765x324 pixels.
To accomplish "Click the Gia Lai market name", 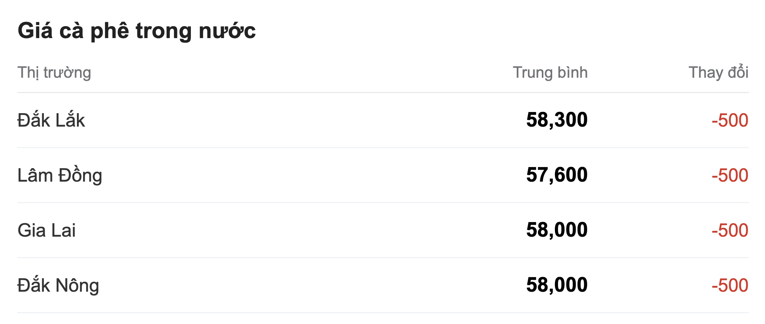I will (x=47, y=230).
